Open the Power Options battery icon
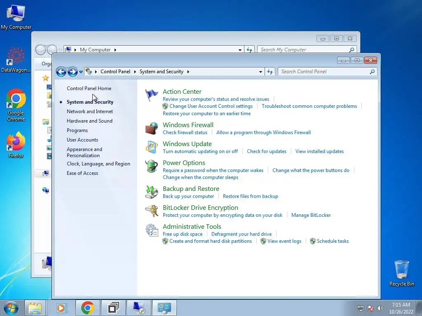Viewport: 422px width, 316px height. (152, 166)
